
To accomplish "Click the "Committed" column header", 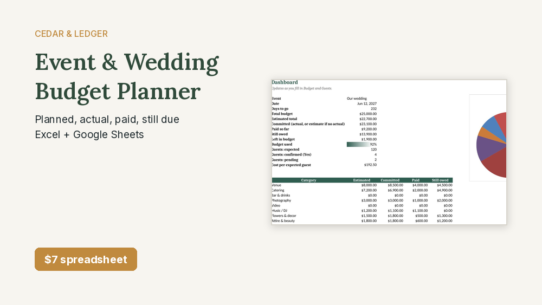I will (390, 180).
